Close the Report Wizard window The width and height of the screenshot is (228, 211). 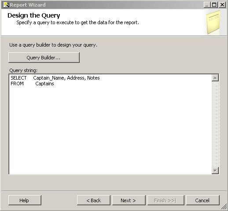click(x=222, y=5)
